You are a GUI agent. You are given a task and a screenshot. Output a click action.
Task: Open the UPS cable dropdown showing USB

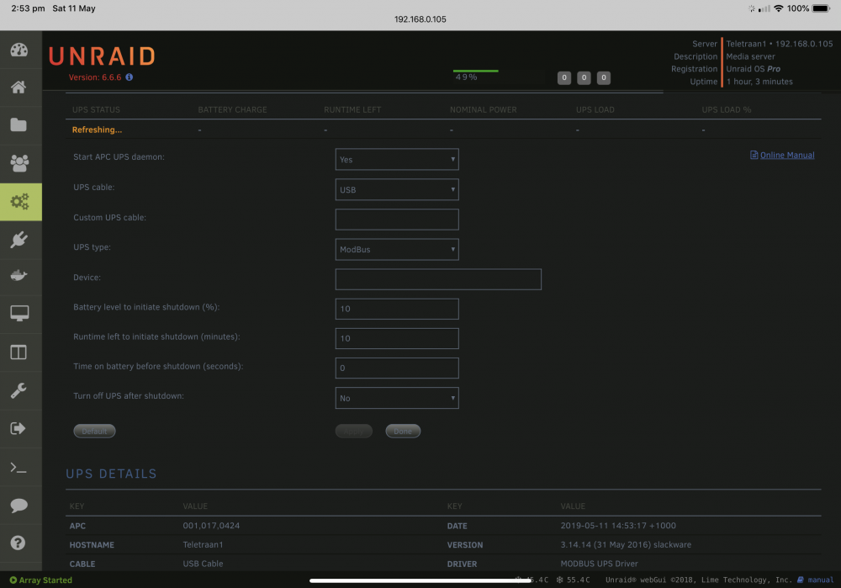coord(397,189)
